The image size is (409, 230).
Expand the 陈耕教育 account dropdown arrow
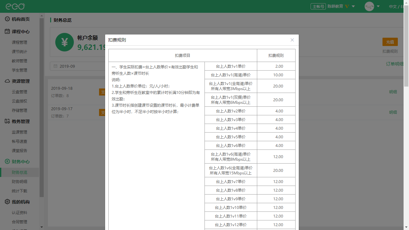pos(353,6)
